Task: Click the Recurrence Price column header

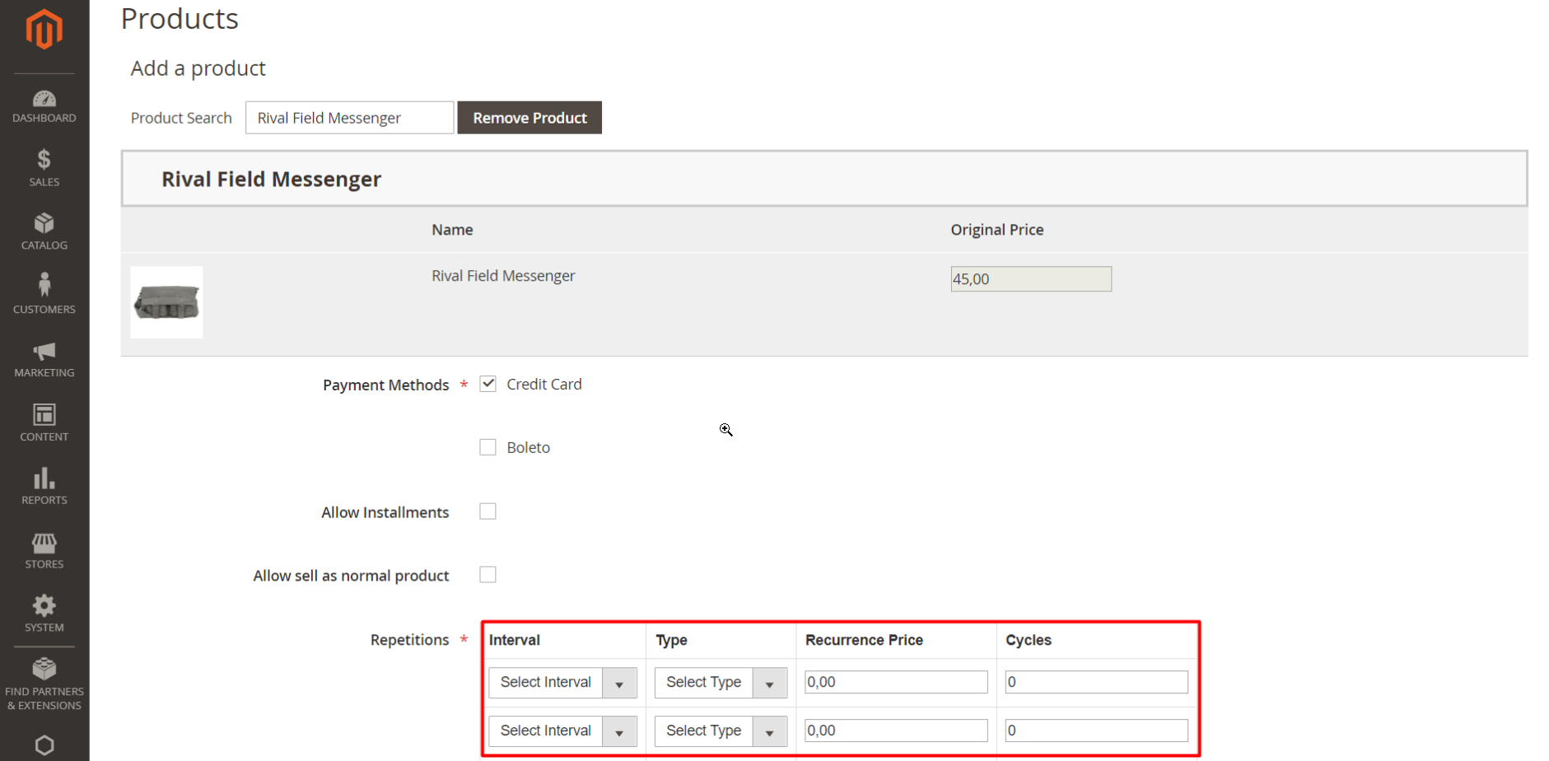Action: pos(864,640)
